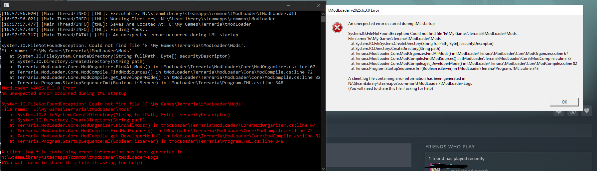597x171 pixels.
Task: Click red console line 'A client.log file containing error'
Action: pyautogui.click(x=92, y=152)
